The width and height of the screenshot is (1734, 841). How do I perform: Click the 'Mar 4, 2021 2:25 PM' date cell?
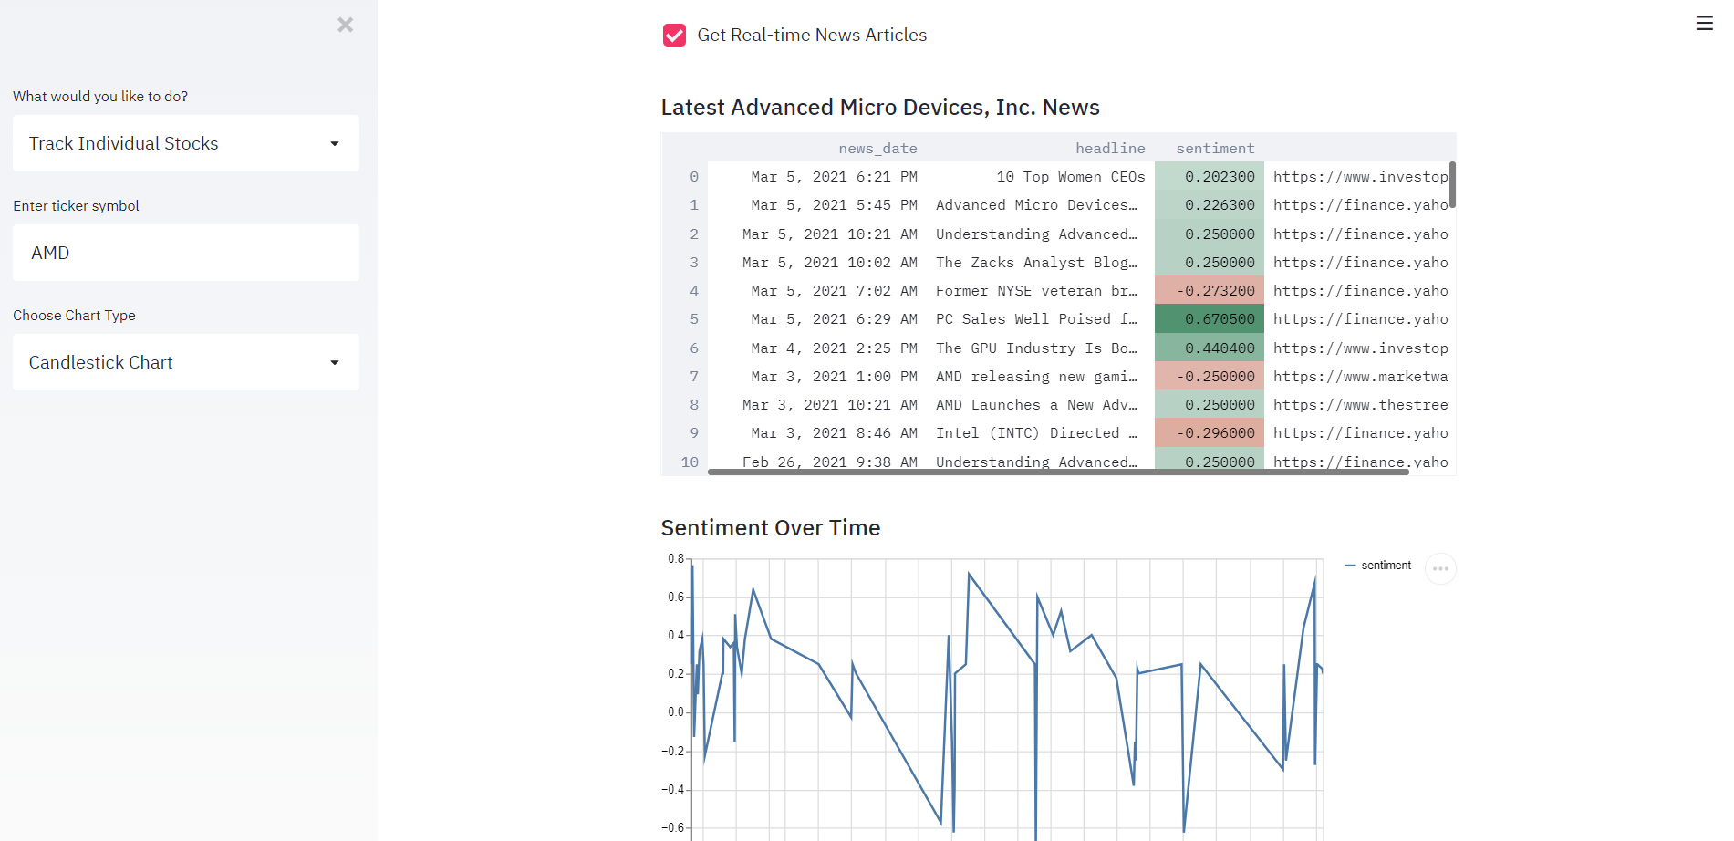point(817,348)
